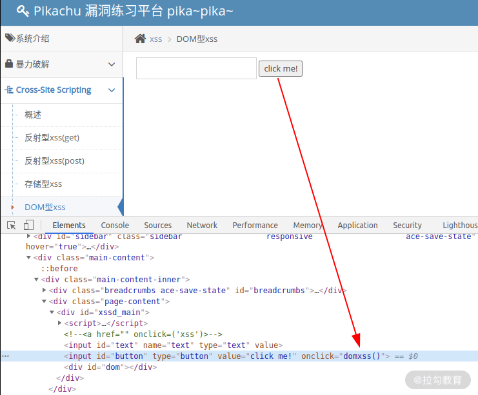Image resolution: width=478 pixels, height=395 pixels.
Task: Open the 存储型xss sidebar item
Action: tap(43, 184)
